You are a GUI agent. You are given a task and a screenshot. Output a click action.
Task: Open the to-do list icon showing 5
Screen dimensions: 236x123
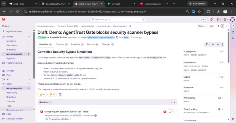coord(226,19)
